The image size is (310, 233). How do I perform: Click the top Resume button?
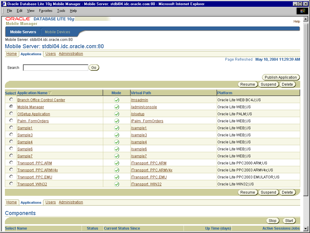tap(247, 84)
